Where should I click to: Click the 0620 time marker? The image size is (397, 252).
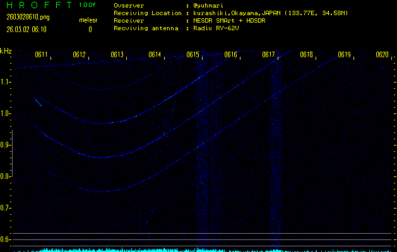tap(382, 55)
